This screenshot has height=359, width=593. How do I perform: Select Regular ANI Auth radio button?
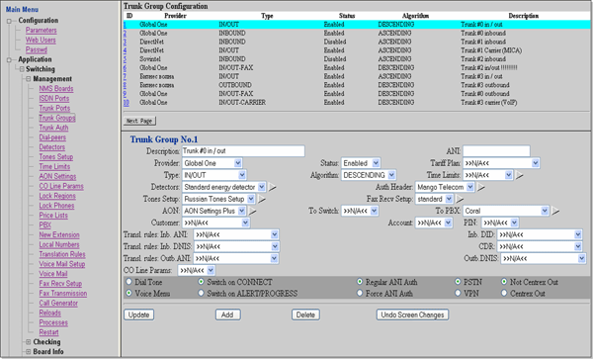pos(360,282)
